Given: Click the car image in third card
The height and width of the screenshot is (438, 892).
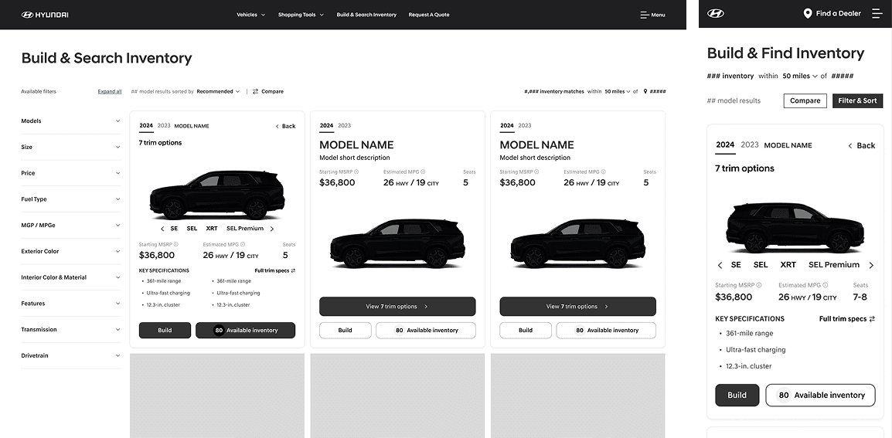Looking at the screenshot, I should 578,243.
